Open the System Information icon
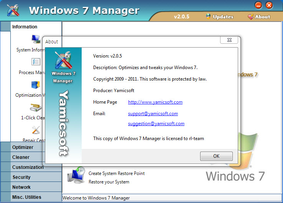This screenshot has width=283, height=203. click(x=36, y=39)
